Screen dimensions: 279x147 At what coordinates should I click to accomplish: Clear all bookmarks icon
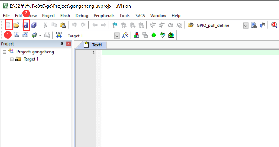pyautogui.click(x=141, y=25)
